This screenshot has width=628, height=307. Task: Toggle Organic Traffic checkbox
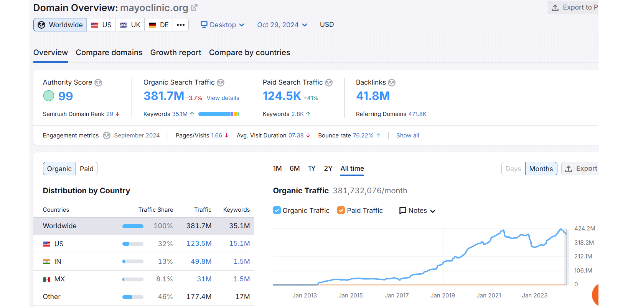tap(277, 211)
